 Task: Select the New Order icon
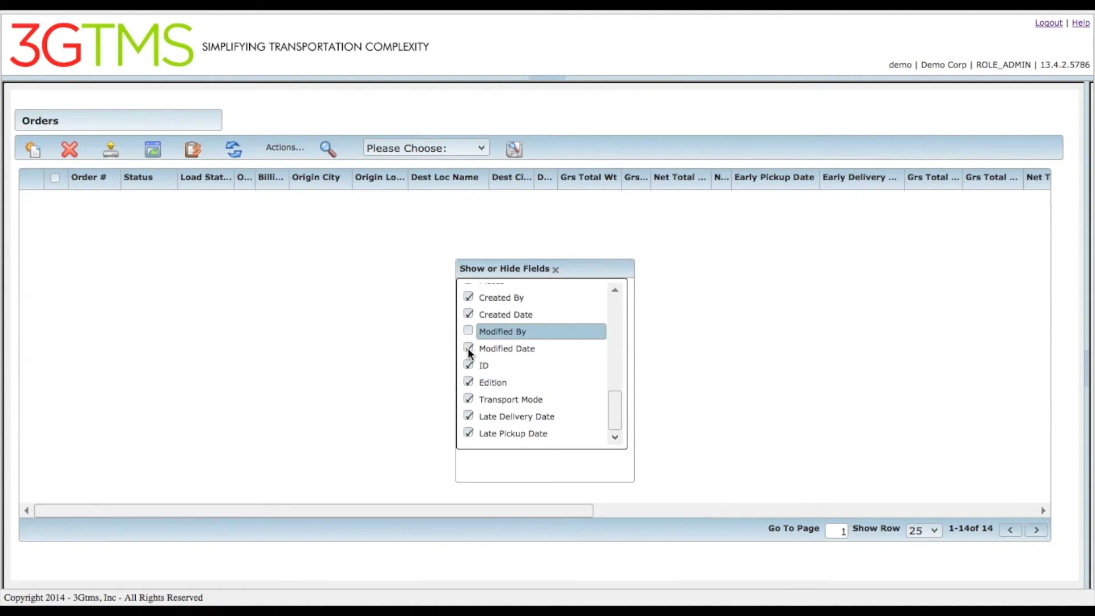[x=33, y=149]
